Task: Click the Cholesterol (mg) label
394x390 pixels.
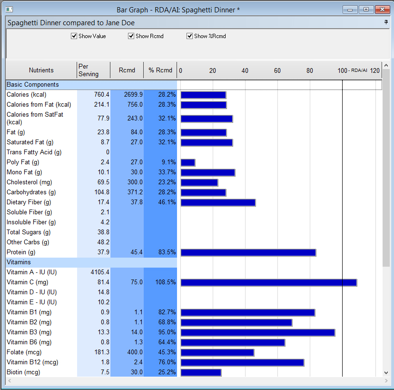Action: point(30,182)
